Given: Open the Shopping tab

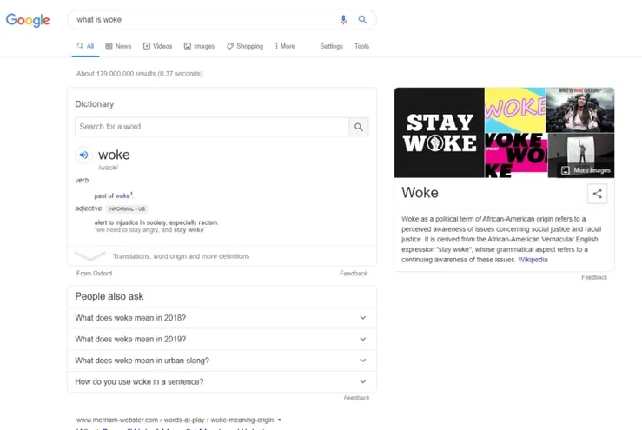Looking at the screenshot, I should (x=245, y=46).
